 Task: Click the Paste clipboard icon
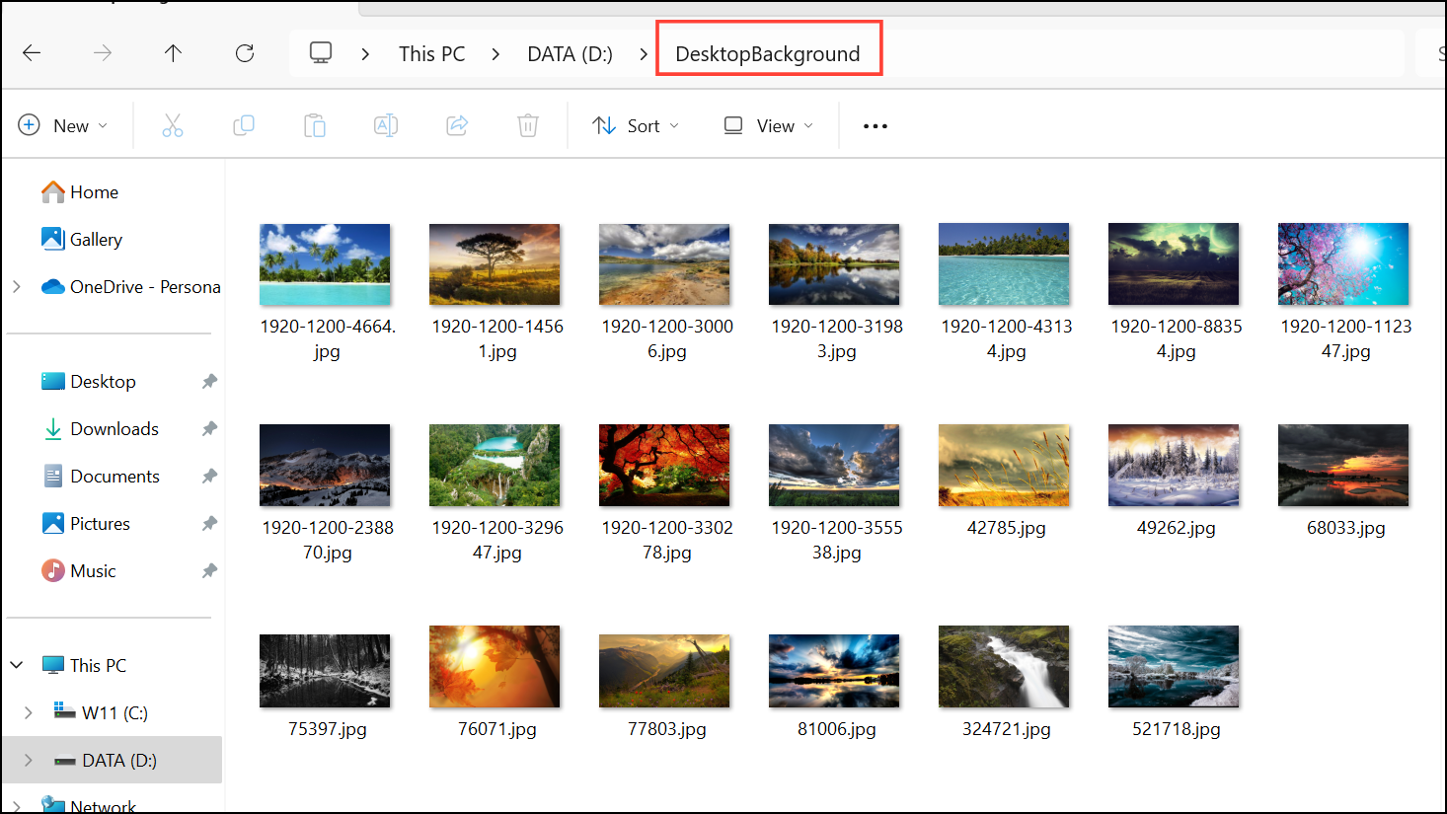coord(315,125)
